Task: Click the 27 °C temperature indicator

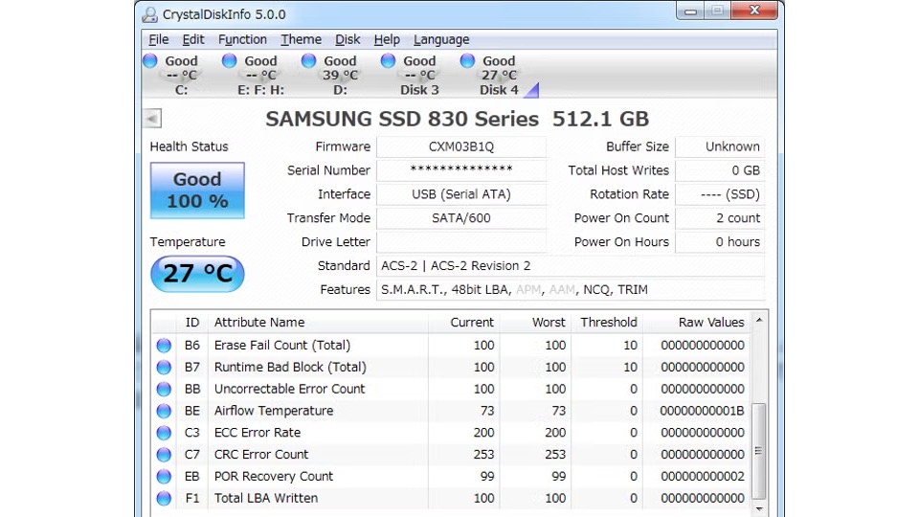Action: [197, 274]
